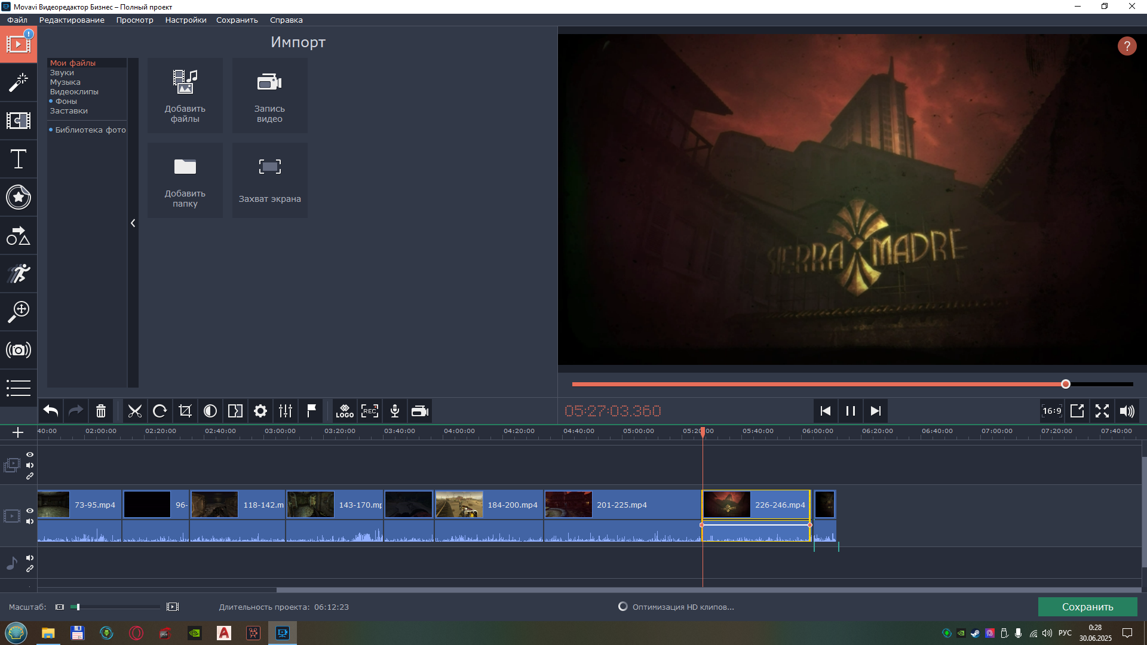The image size is (1147, 645).
Task: Add a new track with plus
Action: tap(18, 432)
